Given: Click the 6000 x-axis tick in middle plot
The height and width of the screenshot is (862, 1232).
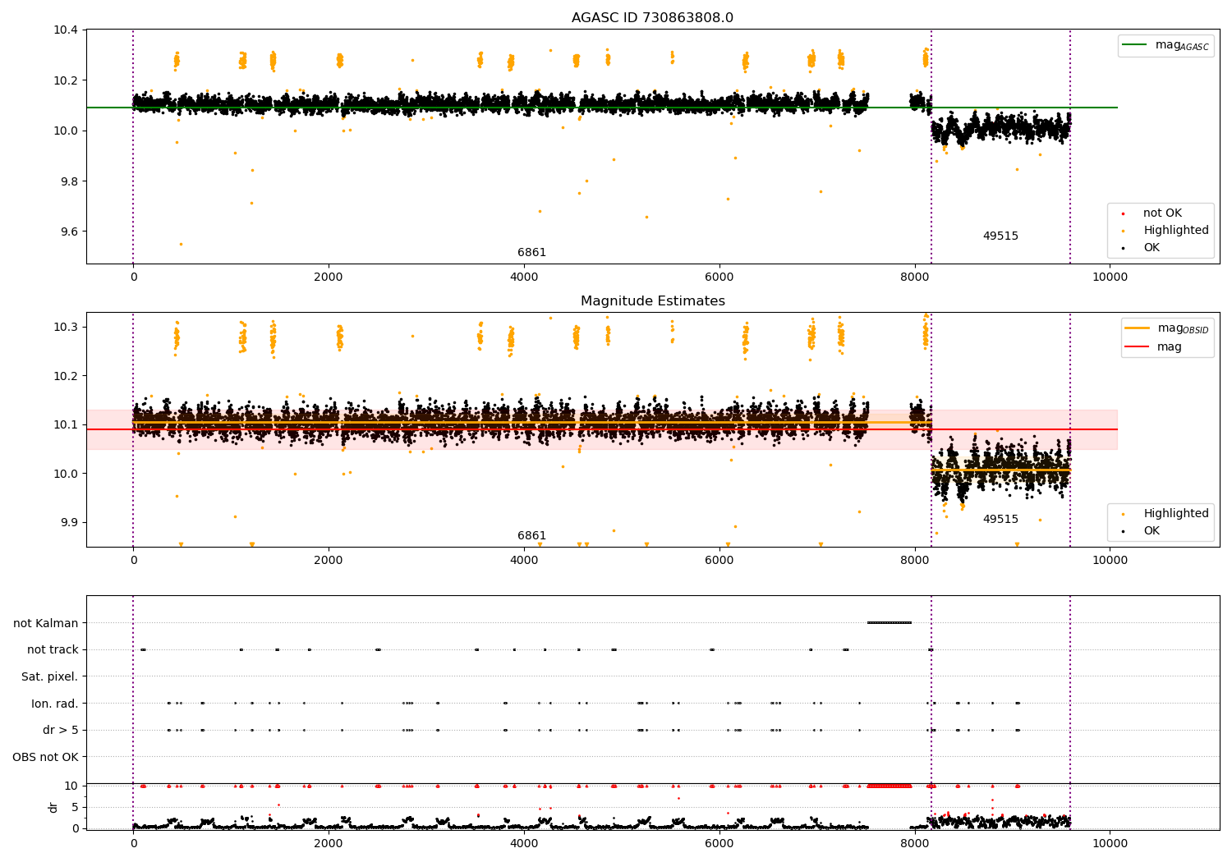Looking at the screenshot, I should pyautogui.click(x=719, y=560).
